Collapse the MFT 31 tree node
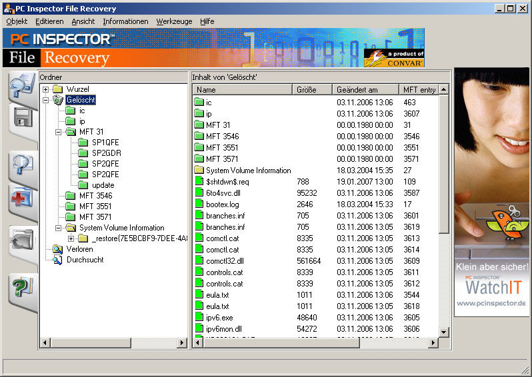This screenshot has width=532, height=377. click(x=59, y=132)
